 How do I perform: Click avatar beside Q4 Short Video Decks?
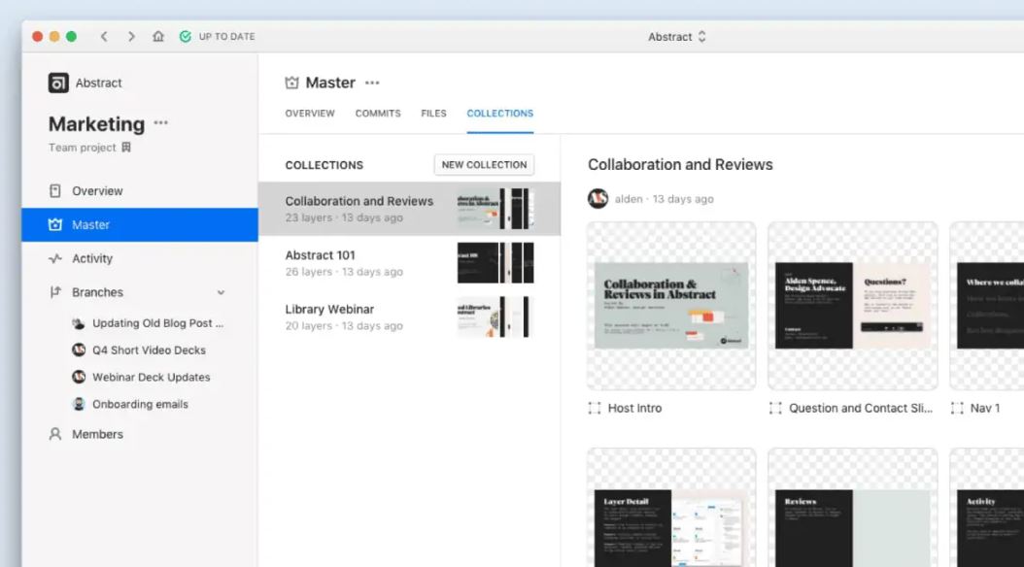79,350
